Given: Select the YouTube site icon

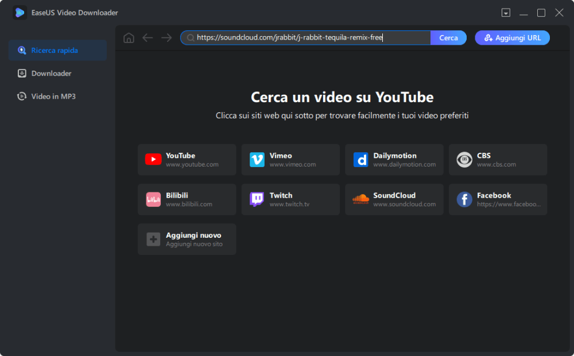Looking at the screenshot, I should [152, 159].
